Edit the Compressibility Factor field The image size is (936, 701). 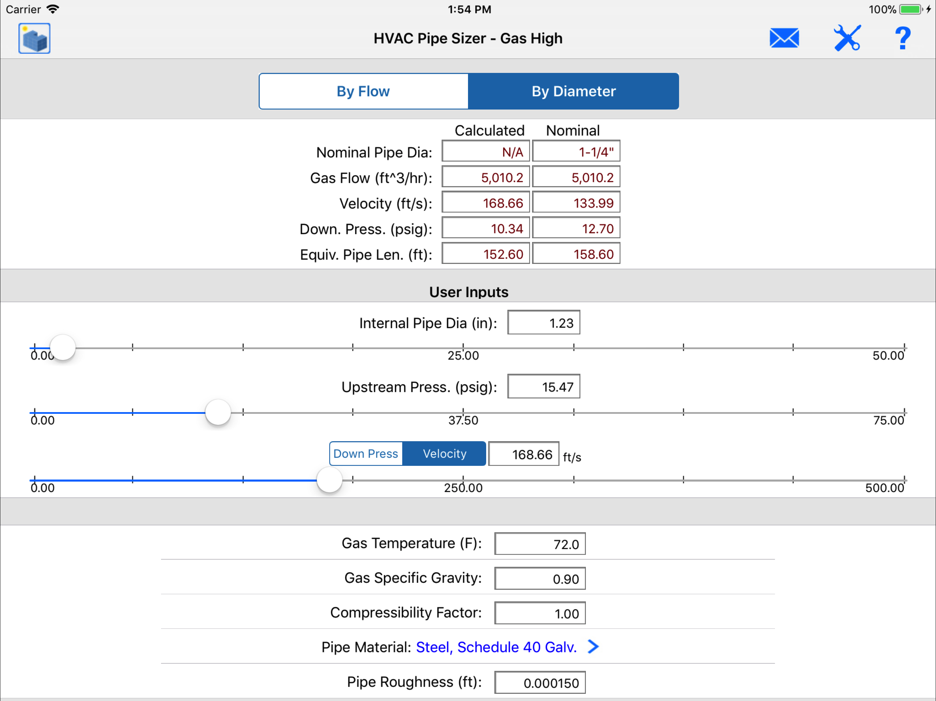[x=540, y=613]
